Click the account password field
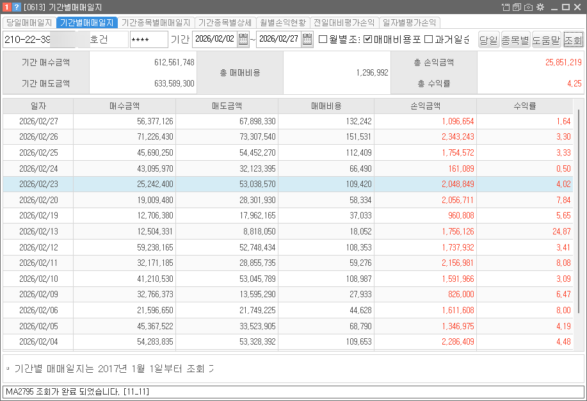 149,40
